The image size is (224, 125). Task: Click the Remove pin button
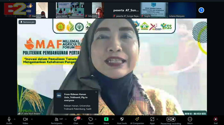click(27, 22)
